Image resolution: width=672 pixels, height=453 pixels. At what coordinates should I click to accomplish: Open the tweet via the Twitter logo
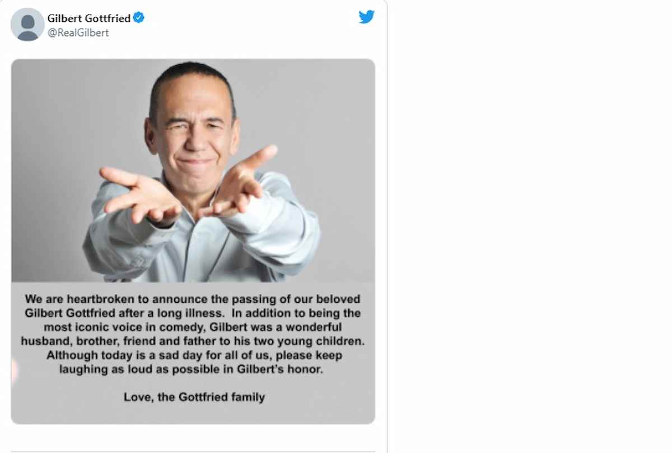pos(367,17)
